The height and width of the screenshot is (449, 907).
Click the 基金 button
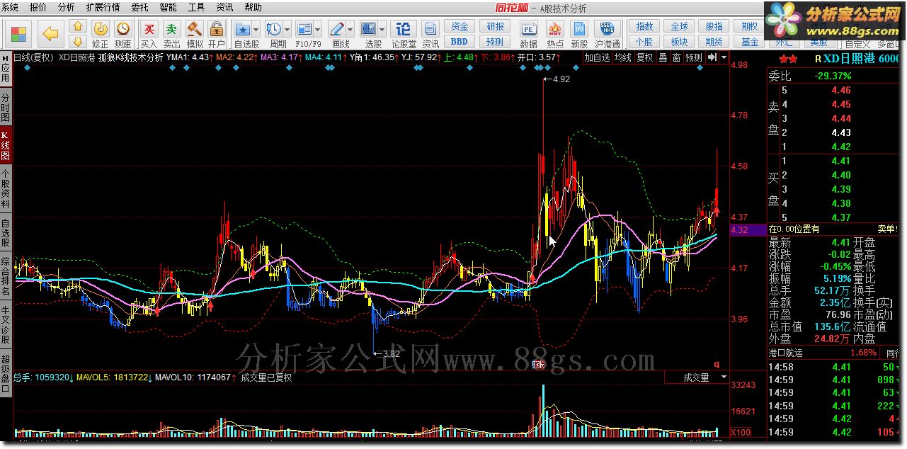tap(751, 42)
